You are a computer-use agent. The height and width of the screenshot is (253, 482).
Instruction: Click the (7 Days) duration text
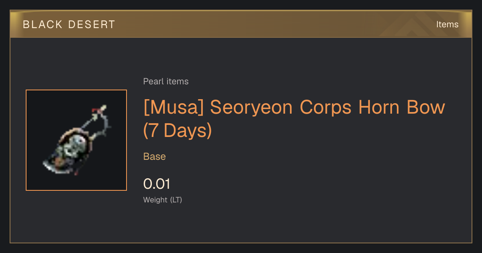(178, 131)
